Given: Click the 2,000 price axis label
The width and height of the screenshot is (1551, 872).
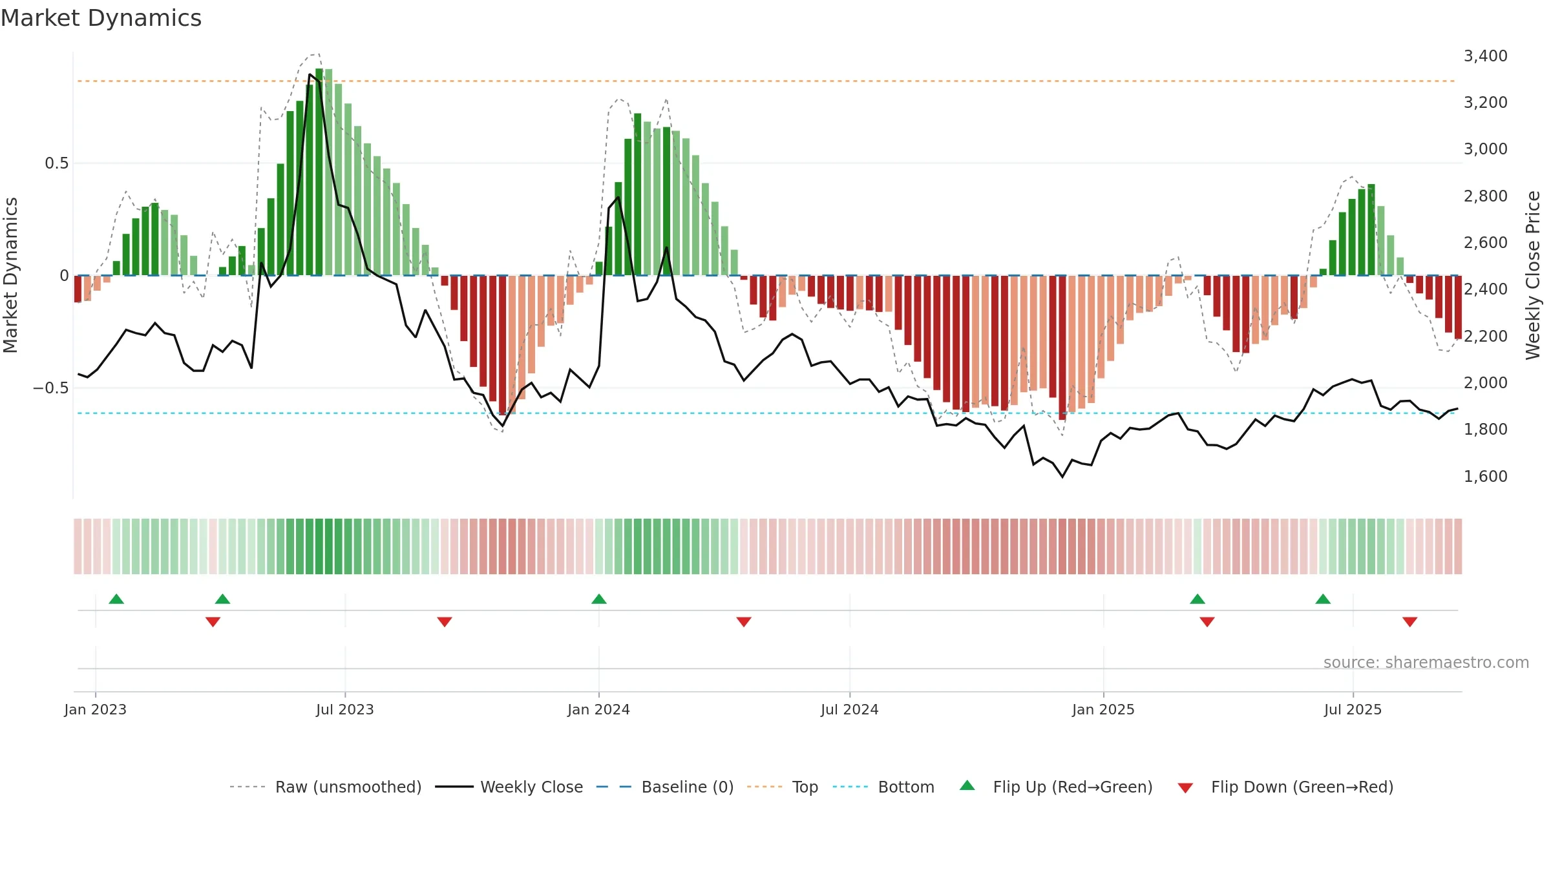Looking at the screenshot, I should [1485, 383].
